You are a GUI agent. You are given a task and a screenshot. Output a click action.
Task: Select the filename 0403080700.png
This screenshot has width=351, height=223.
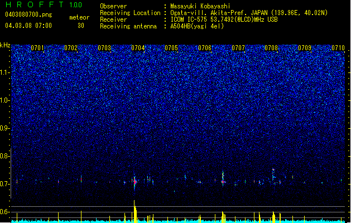pos(28,14)
